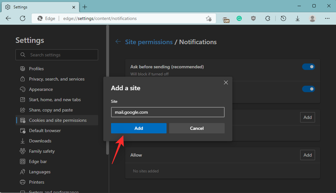The image size is (336, 193).
Task: Open browser History clock icon
Action: coord(283,19)
